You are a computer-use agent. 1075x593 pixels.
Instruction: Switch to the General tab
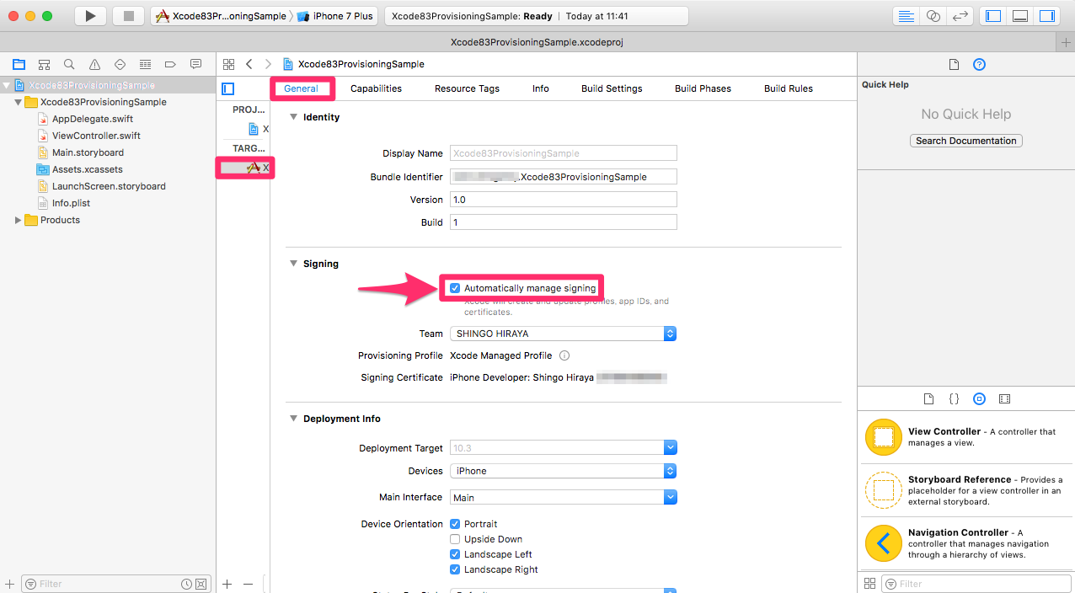[301, 88]
